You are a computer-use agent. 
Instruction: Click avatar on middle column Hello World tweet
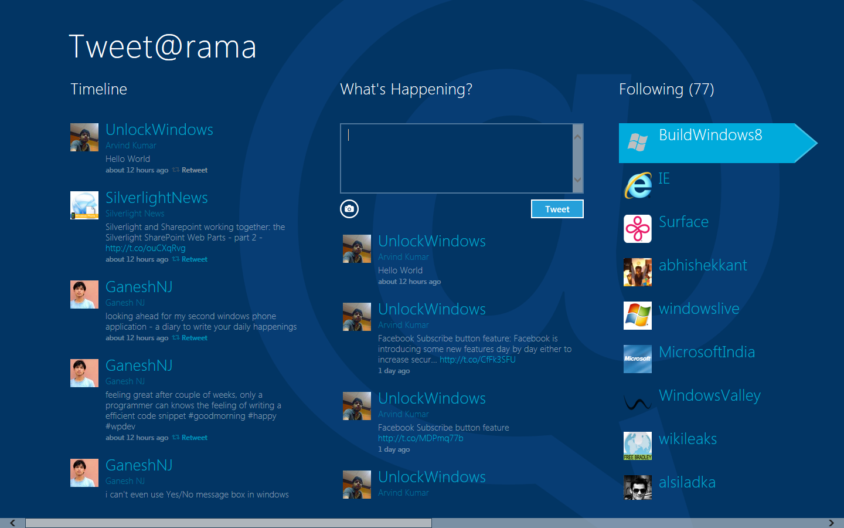[357, 249]
